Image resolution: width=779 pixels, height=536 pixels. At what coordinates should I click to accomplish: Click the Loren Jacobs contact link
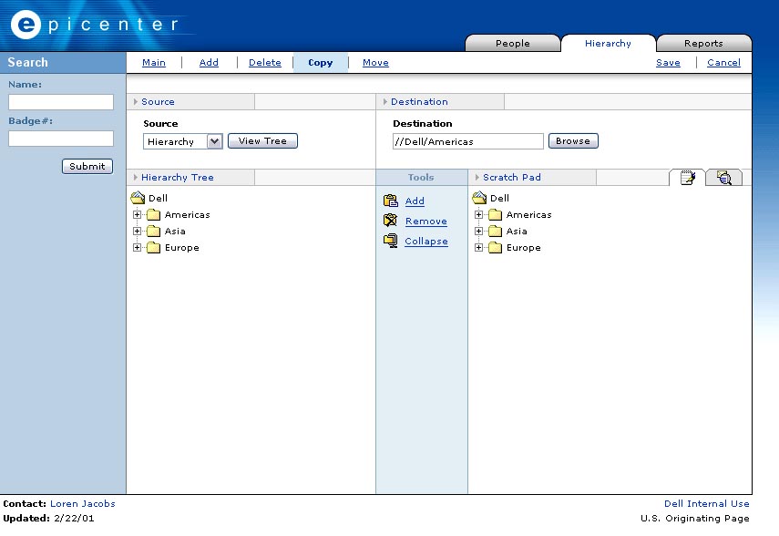83,504
